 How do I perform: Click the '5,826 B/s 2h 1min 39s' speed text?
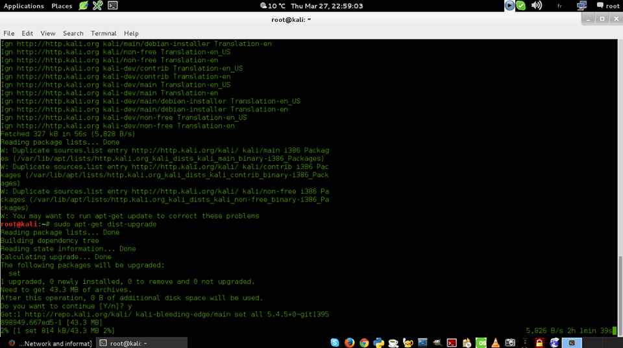(569, 331)
